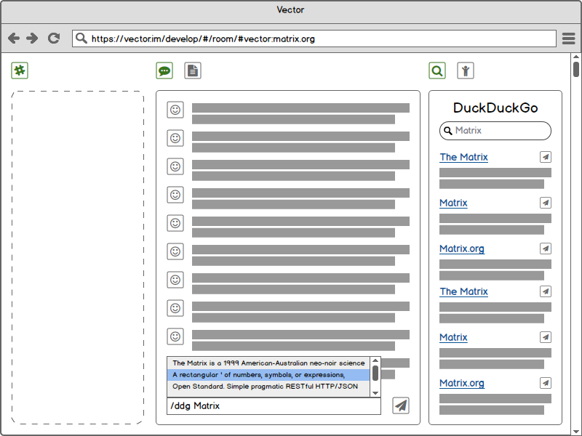Click the DuckDuckGo search box
Viewport: 582px width, 436px height.
(x=495, y=131)
